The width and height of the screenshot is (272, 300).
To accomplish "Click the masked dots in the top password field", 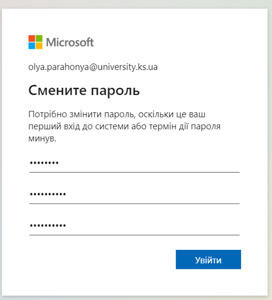I will point(44,163).
